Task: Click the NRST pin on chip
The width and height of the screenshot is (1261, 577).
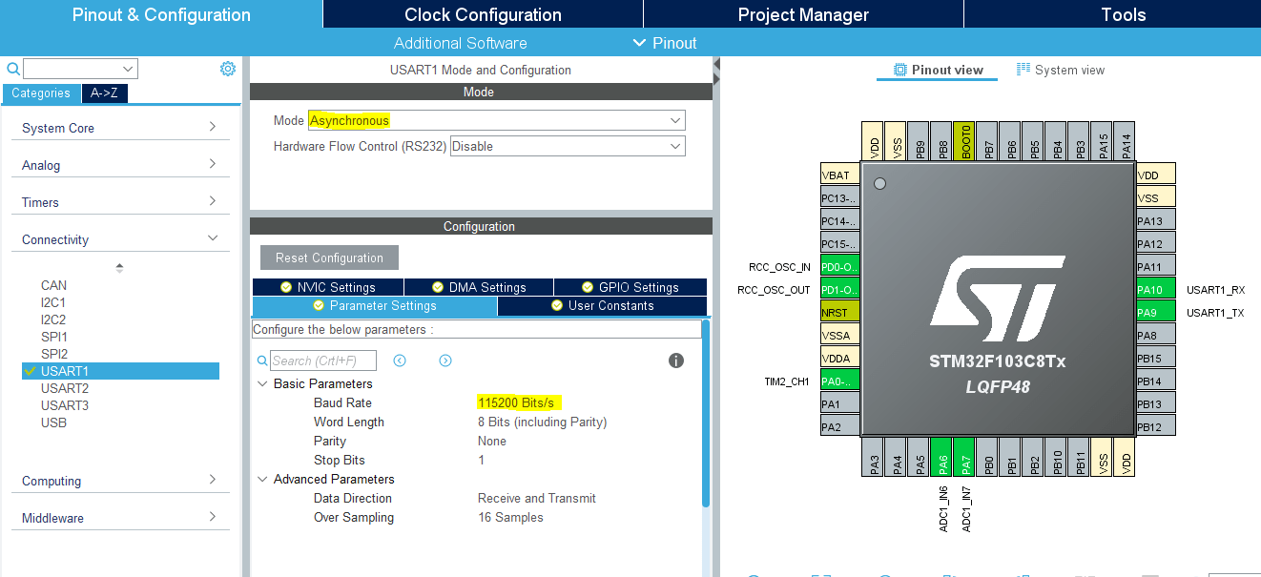Action: click(840, 313)
